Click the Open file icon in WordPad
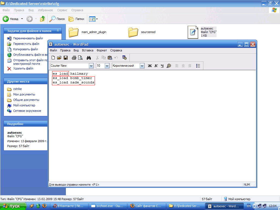The image size is (280, 210). click(x=59, y=57)
